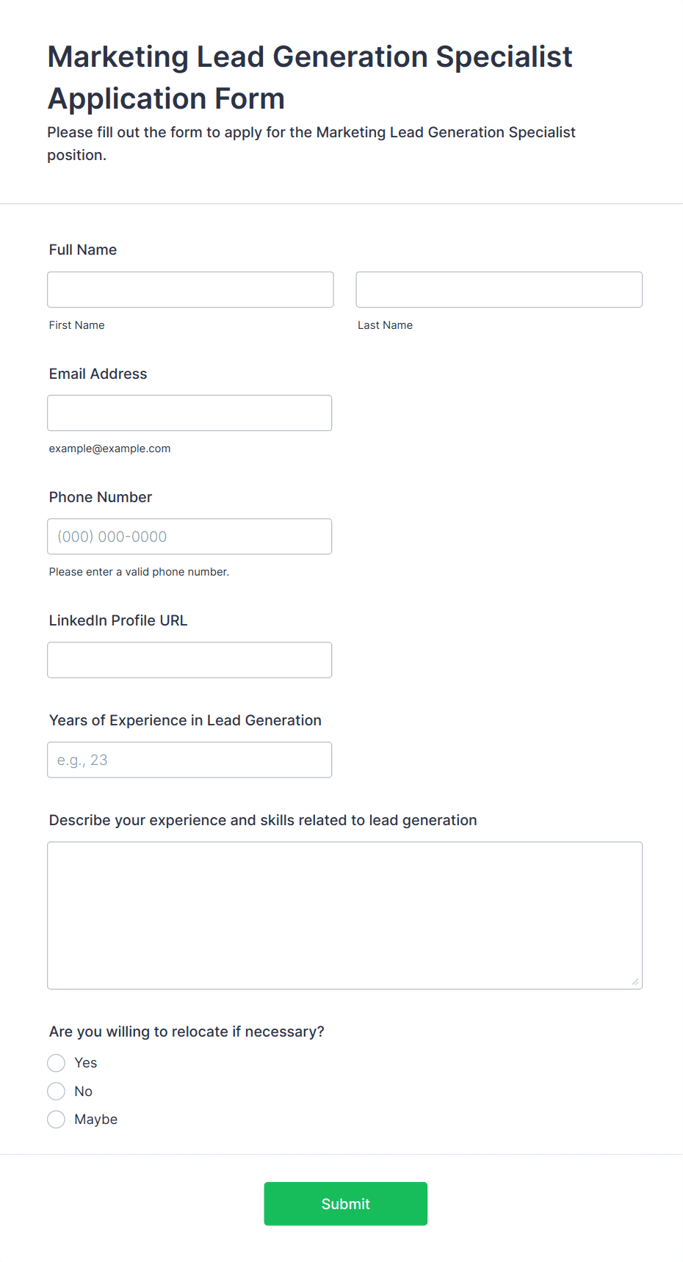This screenshot has width=683, height=1262.
Task: Click the Email Address input box
Action: pos(189,413)
